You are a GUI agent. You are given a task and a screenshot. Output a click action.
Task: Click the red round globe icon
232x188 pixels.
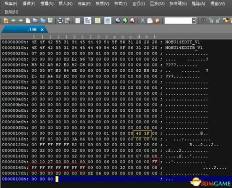coord(133,21)
